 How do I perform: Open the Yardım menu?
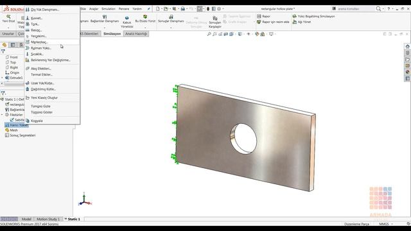(x=137, y=9)
